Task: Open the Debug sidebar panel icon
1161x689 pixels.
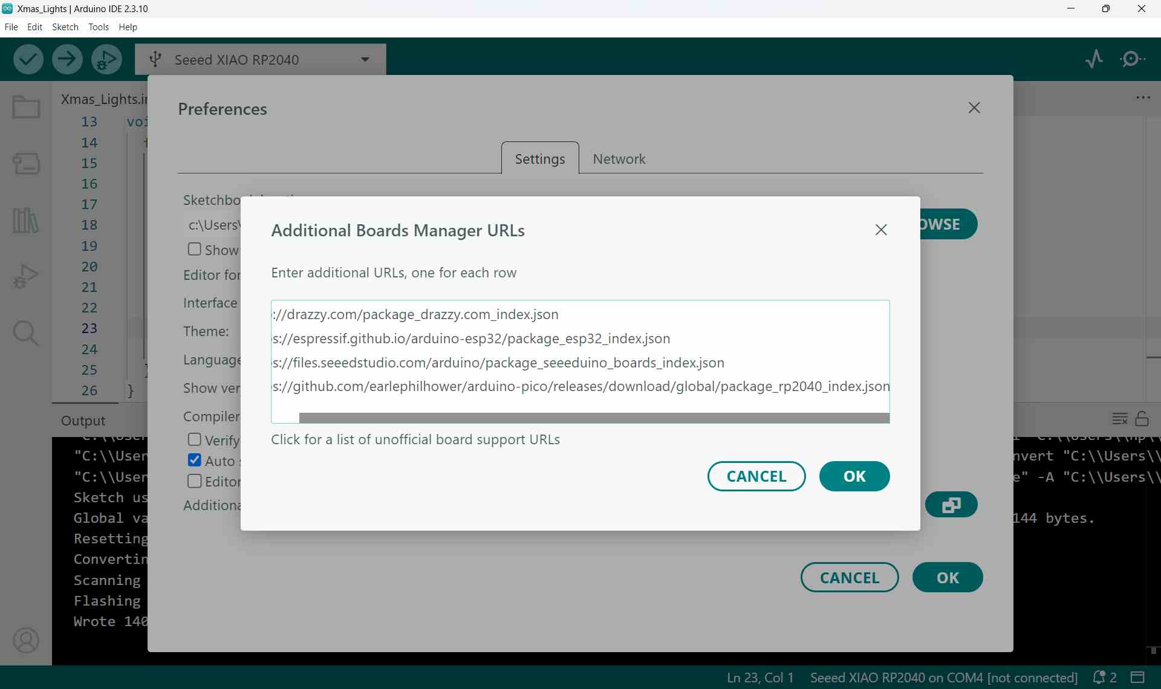Action: pos(26,276)
